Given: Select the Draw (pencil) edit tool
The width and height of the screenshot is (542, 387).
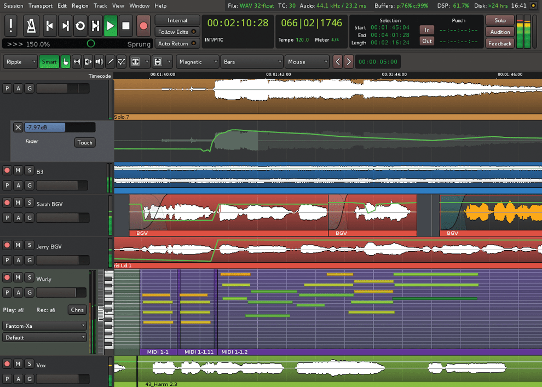Looking at the screenshot, I should pyautogui.click(x=110, y=61).
